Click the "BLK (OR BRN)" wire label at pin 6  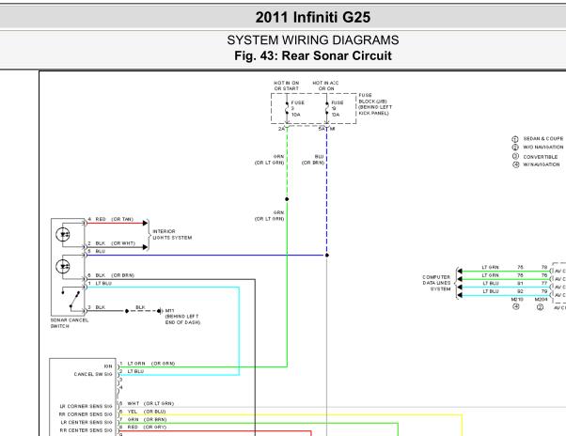click(115, 275)
